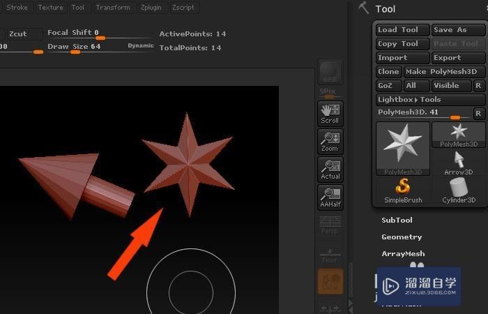
Task: Click the GoZ Visible button
Action: (x=451, y=86)
